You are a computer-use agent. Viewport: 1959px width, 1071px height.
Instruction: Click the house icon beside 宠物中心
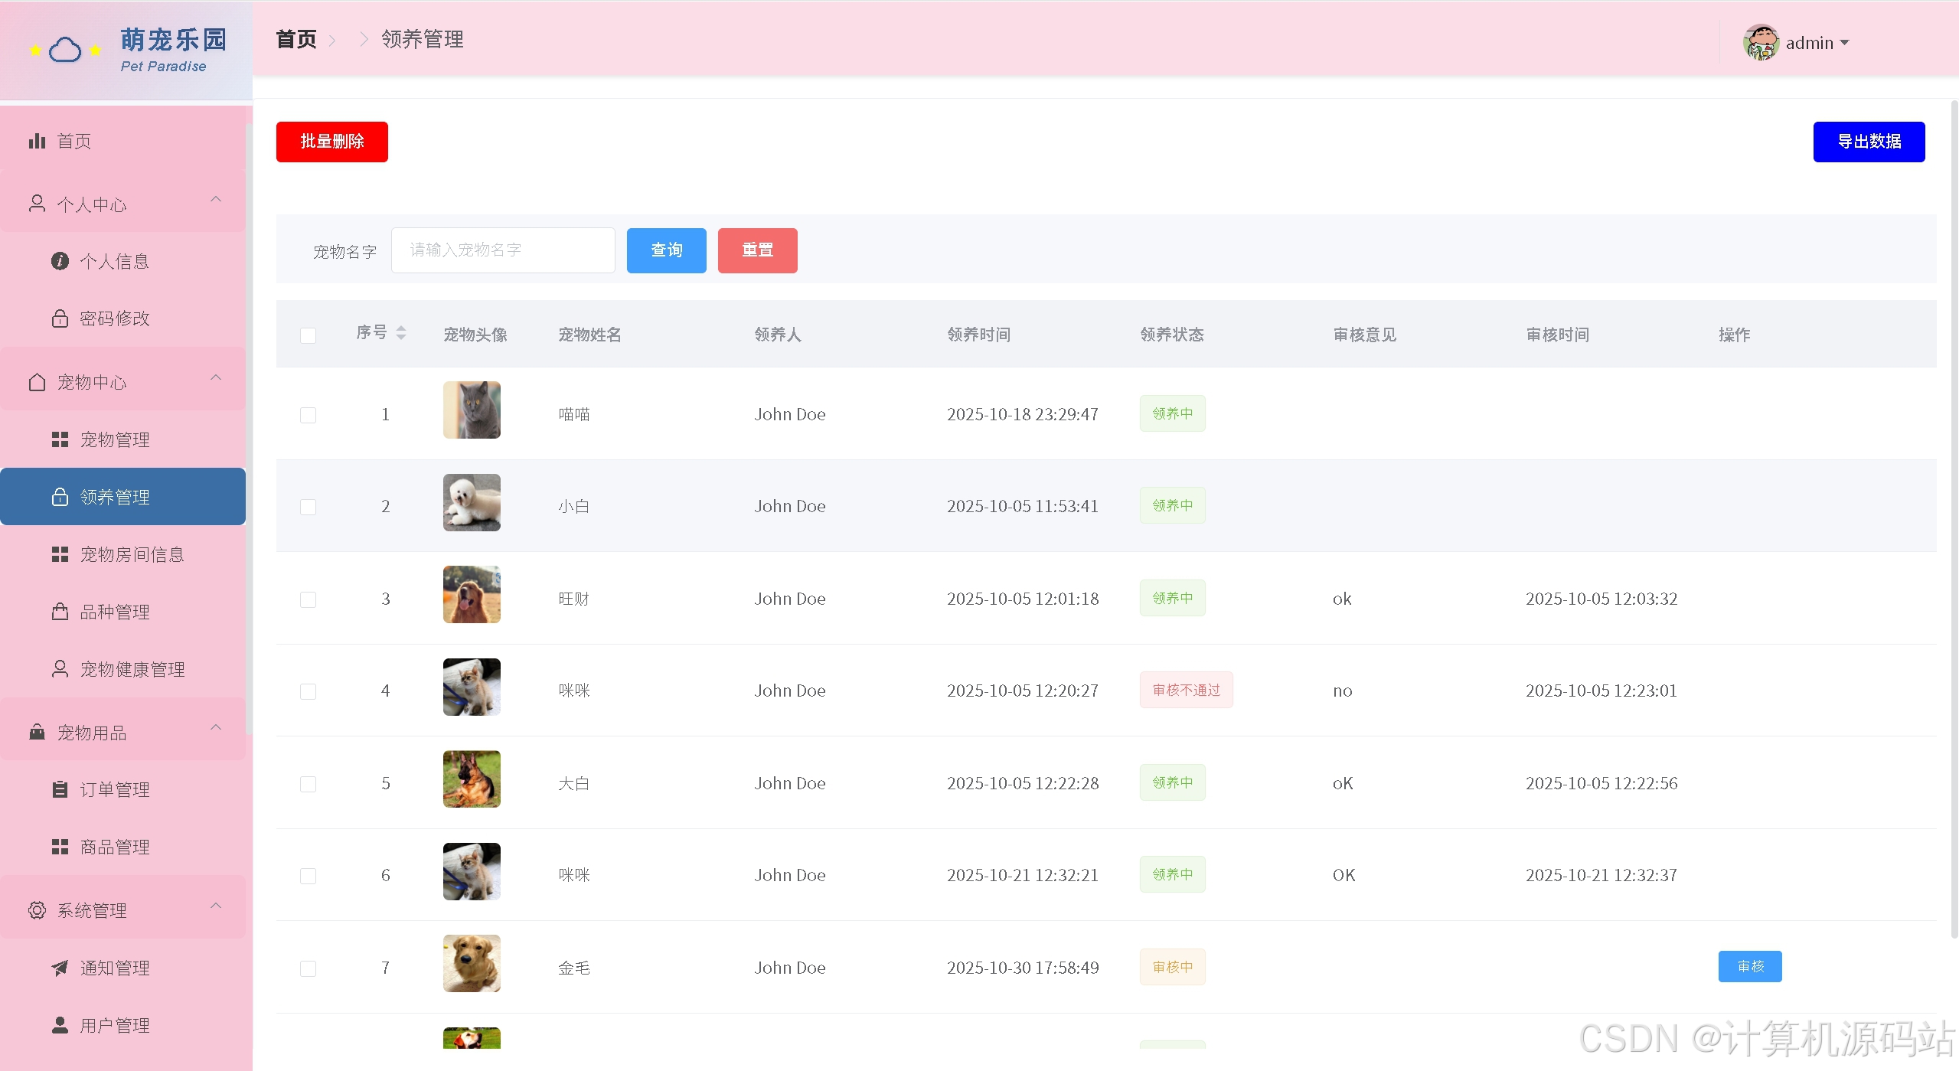(37, 382)
